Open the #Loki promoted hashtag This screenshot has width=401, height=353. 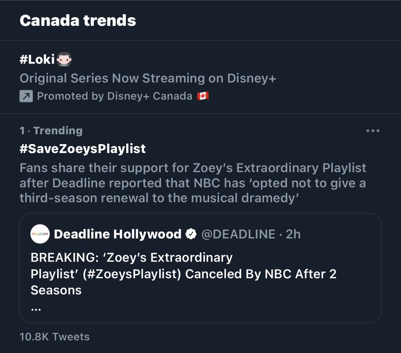coord(37,60)
